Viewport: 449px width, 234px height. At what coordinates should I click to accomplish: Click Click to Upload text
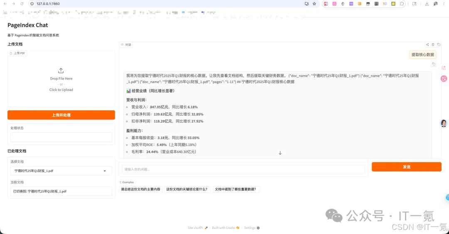tap(61, 90)
